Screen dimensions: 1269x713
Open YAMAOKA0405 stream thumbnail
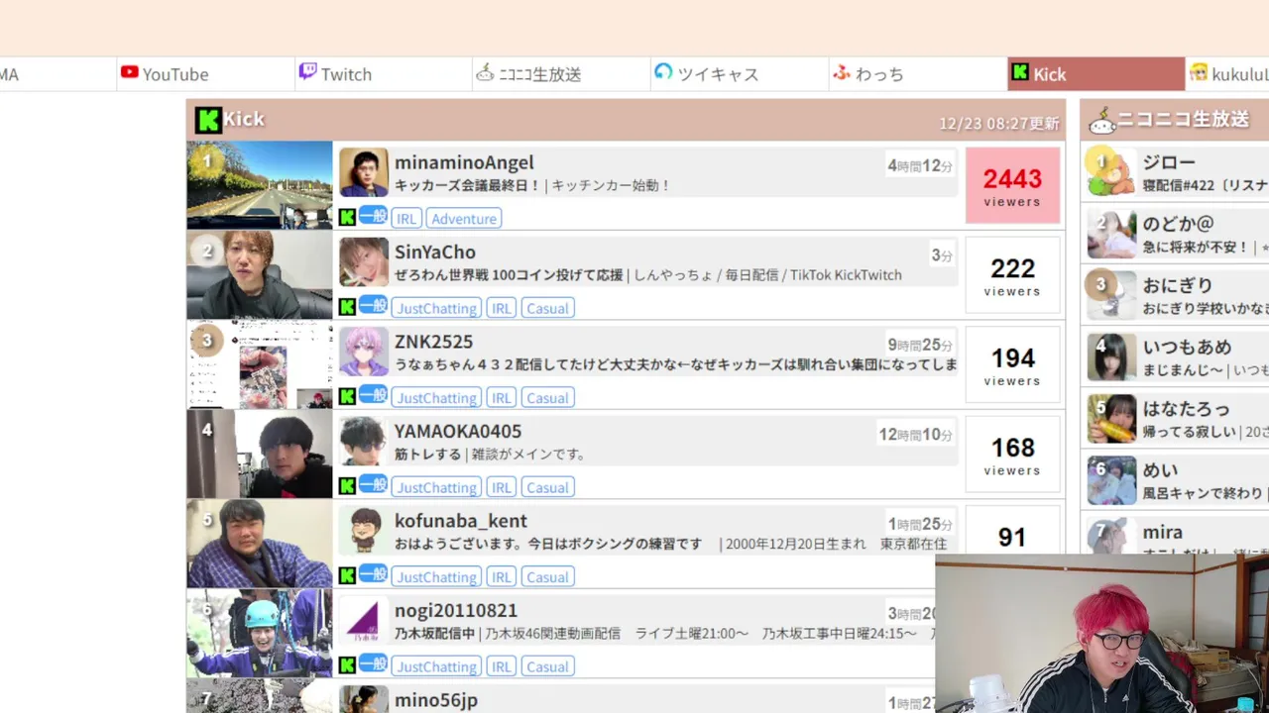click(x=260, y=455)
